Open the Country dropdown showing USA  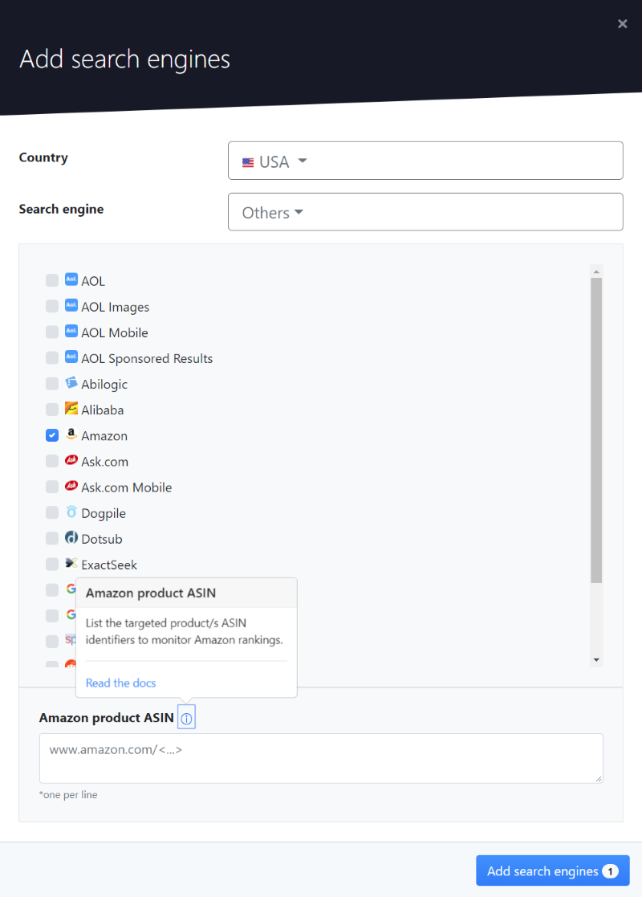(x=425, y=161)
